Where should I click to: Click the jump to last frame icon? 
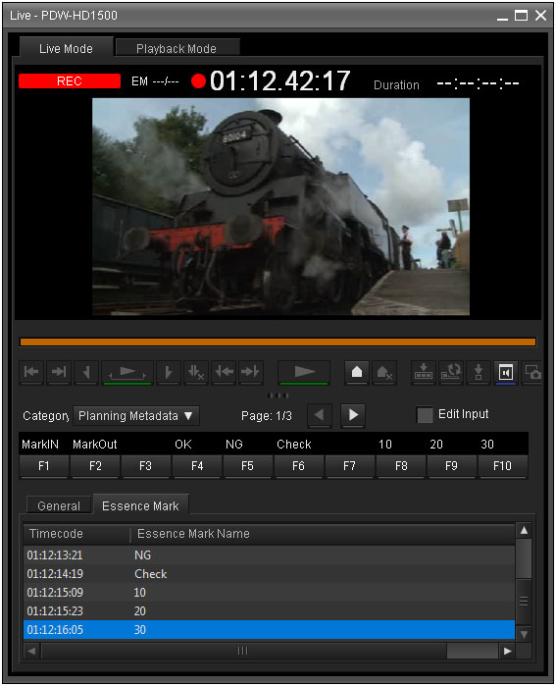(x=59, y=372)
